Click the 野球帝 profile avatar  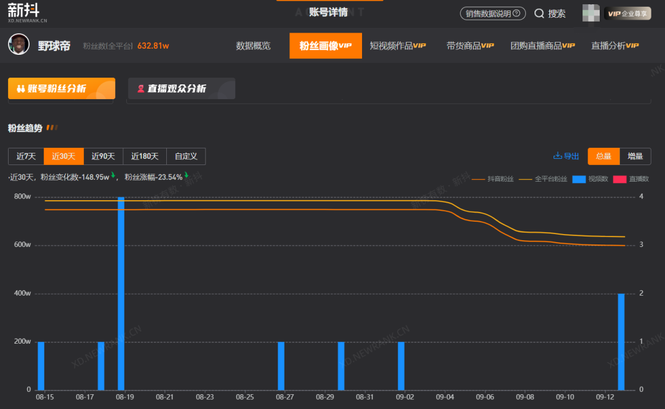click(18, 45)
